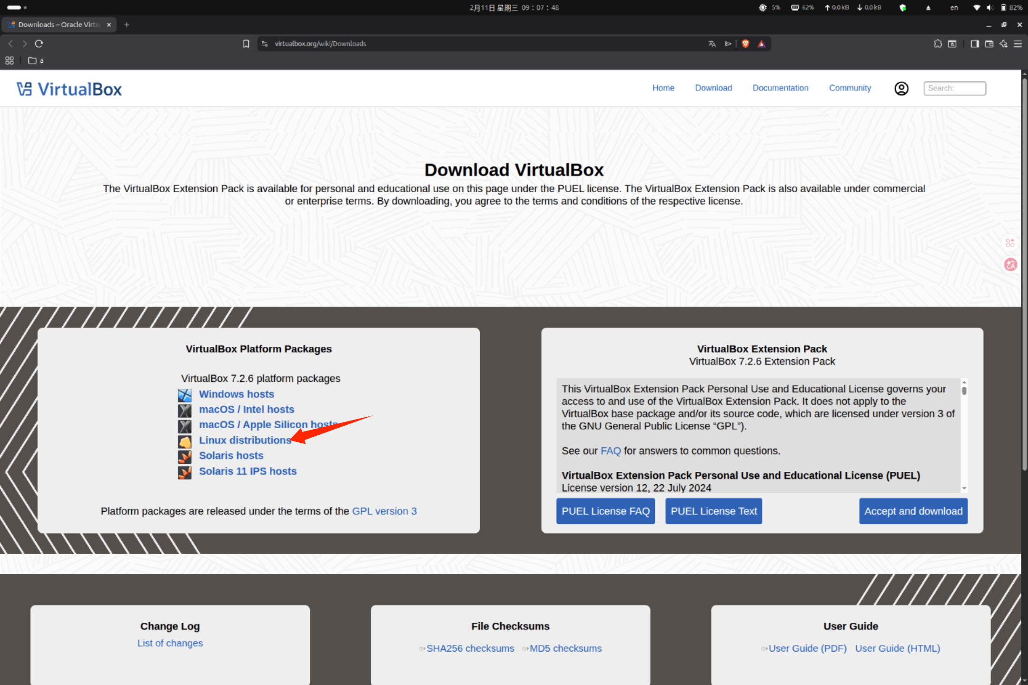Open the Community section
The image size is (1028, 685).
click(850, 88)
